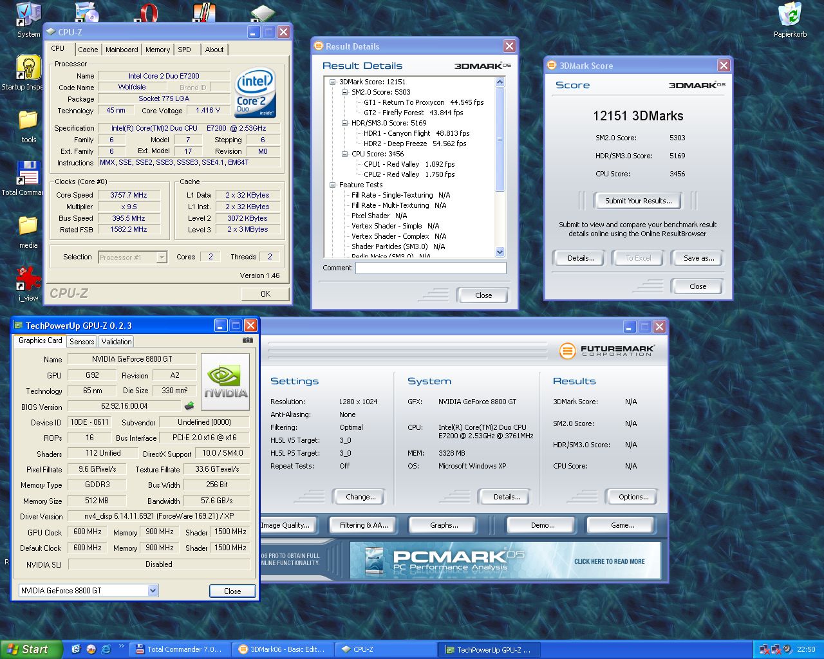Click the Graphs... button
Screen dimensions: 824x659
[444, 525]
